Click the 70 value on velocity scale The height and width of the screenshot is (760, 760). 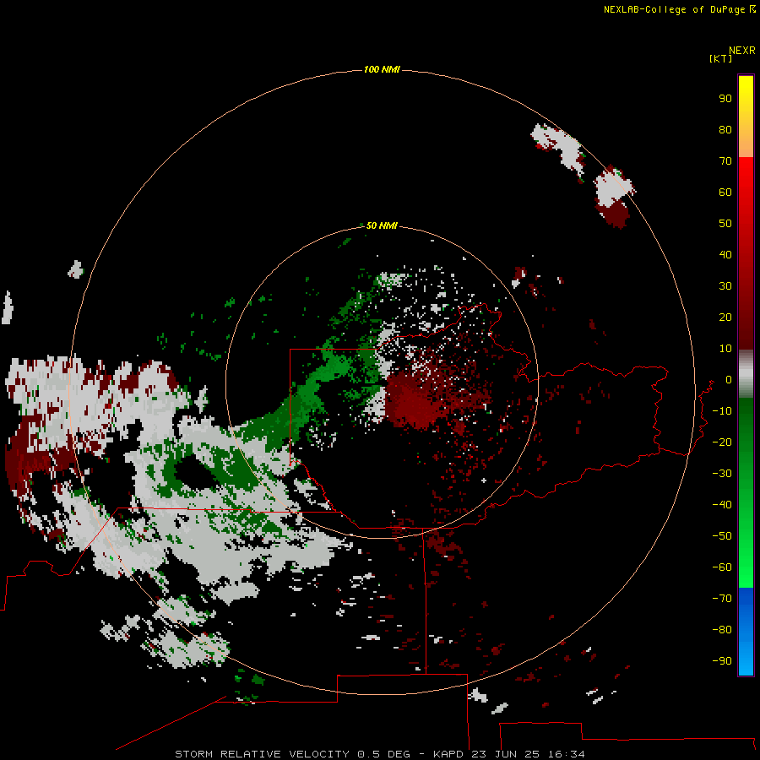[725, 161]
